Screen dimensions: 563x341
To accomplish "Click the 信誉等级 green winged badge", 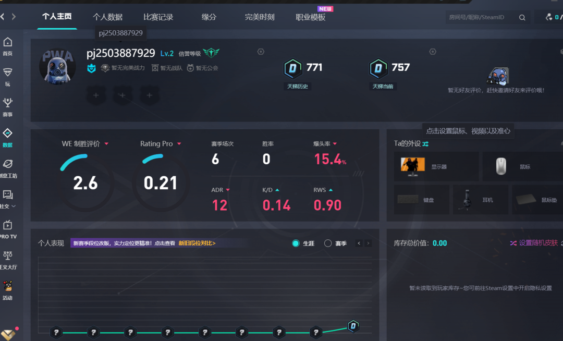I will point(211,53).
